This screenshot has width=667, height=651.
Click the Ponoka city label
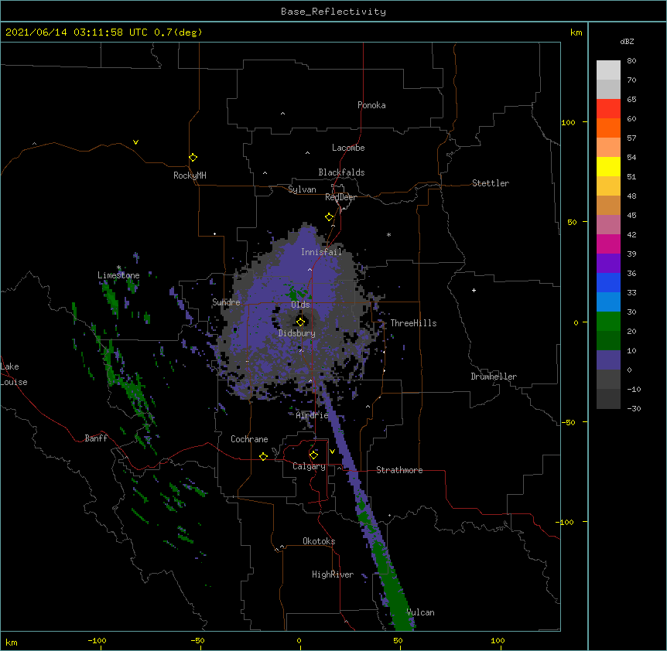[371, 105]
